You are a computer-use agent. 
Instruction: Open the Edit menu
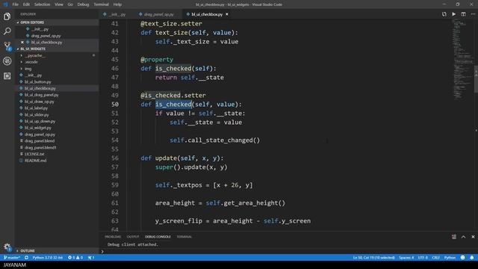pos(27,4)
